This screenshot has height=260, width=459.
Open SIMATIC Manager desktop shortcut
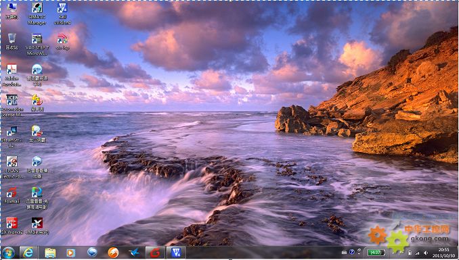click(x=37, y=13)
